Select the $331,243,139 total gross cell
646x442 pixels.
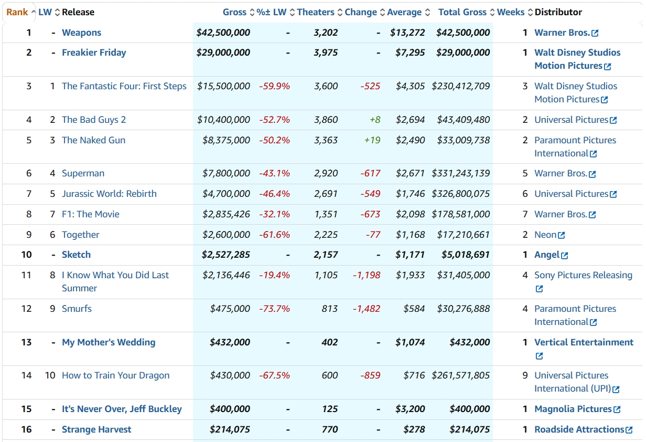[461, 173]
